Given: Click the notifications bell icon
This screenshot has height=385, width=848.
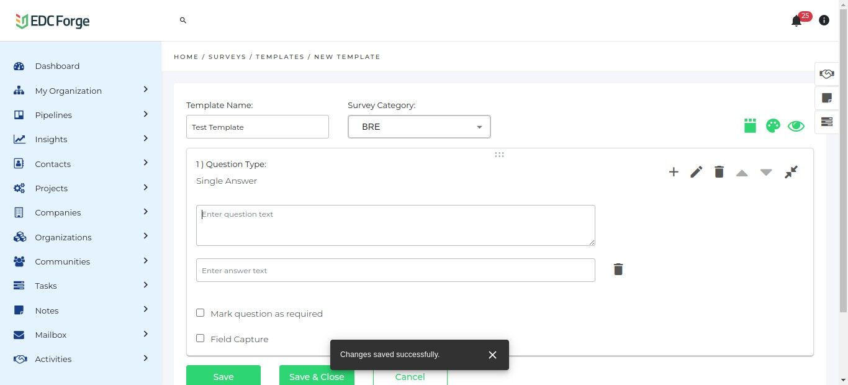Looking at the screenshot, I should coord(796,21).
